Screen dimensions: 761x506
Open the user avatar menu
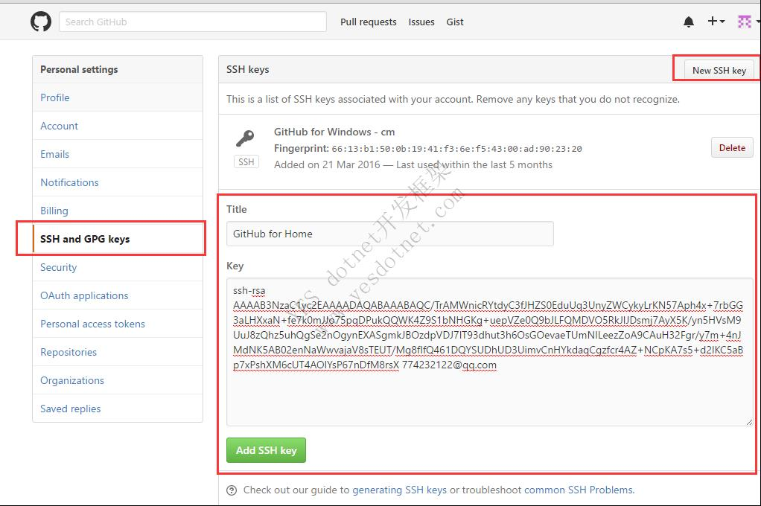click(x=745, y=22)
